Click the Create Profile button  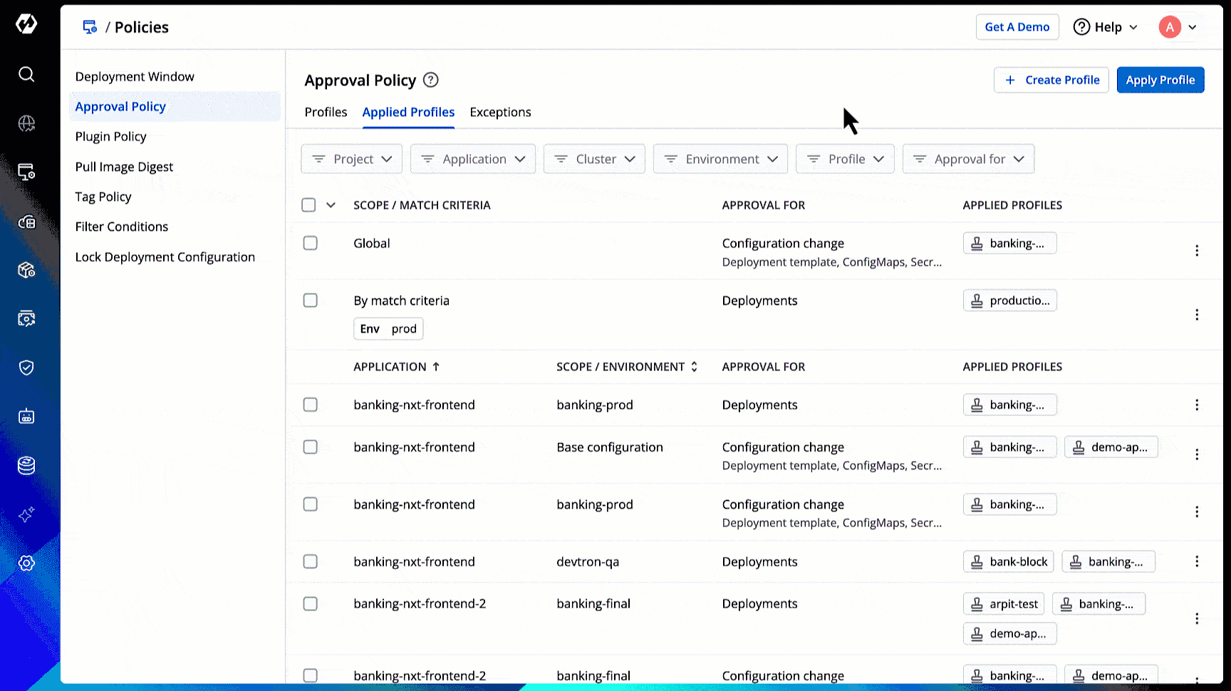(1051, 80)
